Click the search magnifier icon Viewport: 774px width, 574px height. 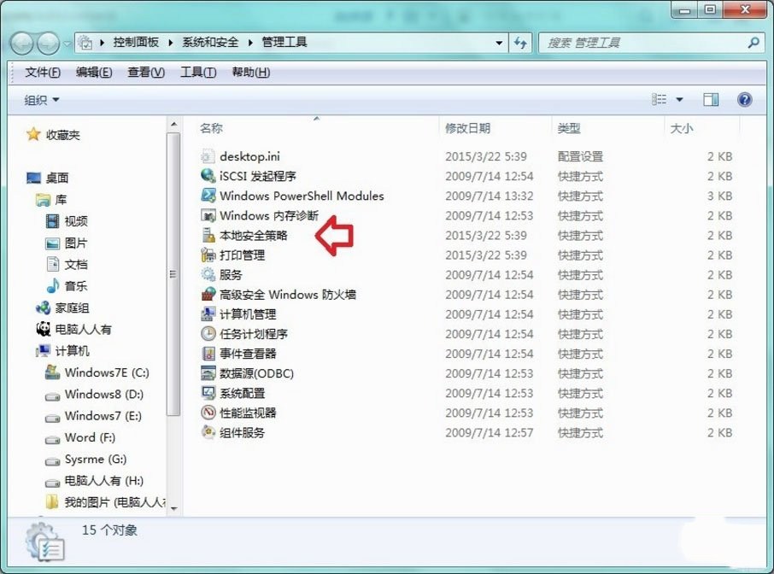tap(753, 43)
